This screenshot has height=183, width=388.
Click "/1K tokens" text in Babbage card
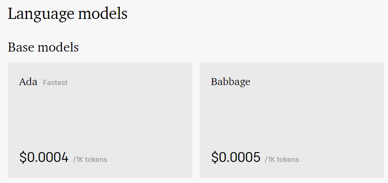coord(282,159)
